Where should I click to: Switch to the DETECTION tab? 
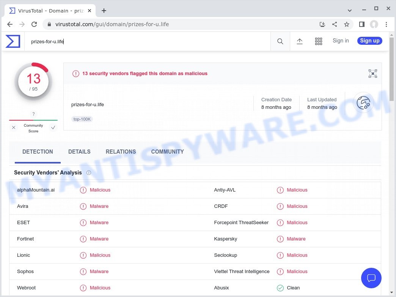point(38,152)
